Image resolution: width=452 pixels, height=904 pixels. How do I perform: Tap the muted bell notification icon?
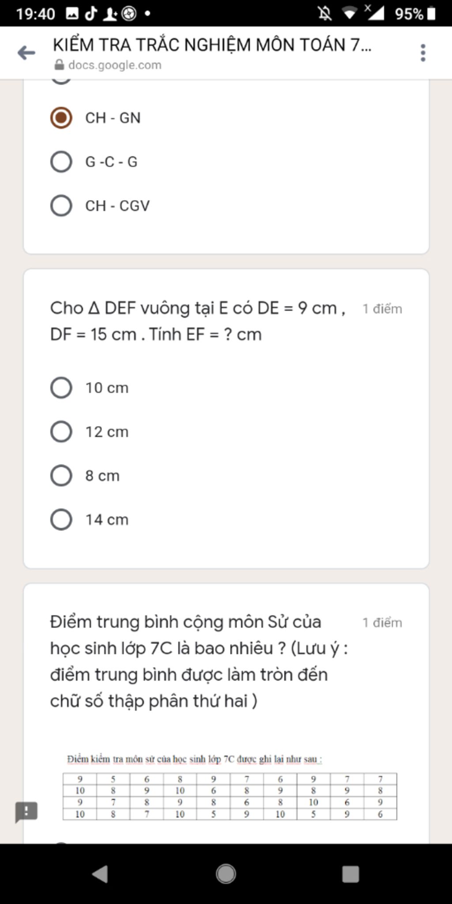point(325,14)
